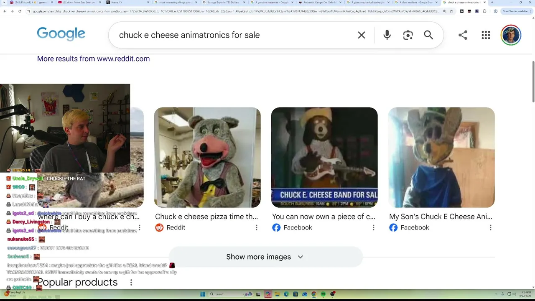
Task: Go to Google home via the logo
Action: (61, 34)
